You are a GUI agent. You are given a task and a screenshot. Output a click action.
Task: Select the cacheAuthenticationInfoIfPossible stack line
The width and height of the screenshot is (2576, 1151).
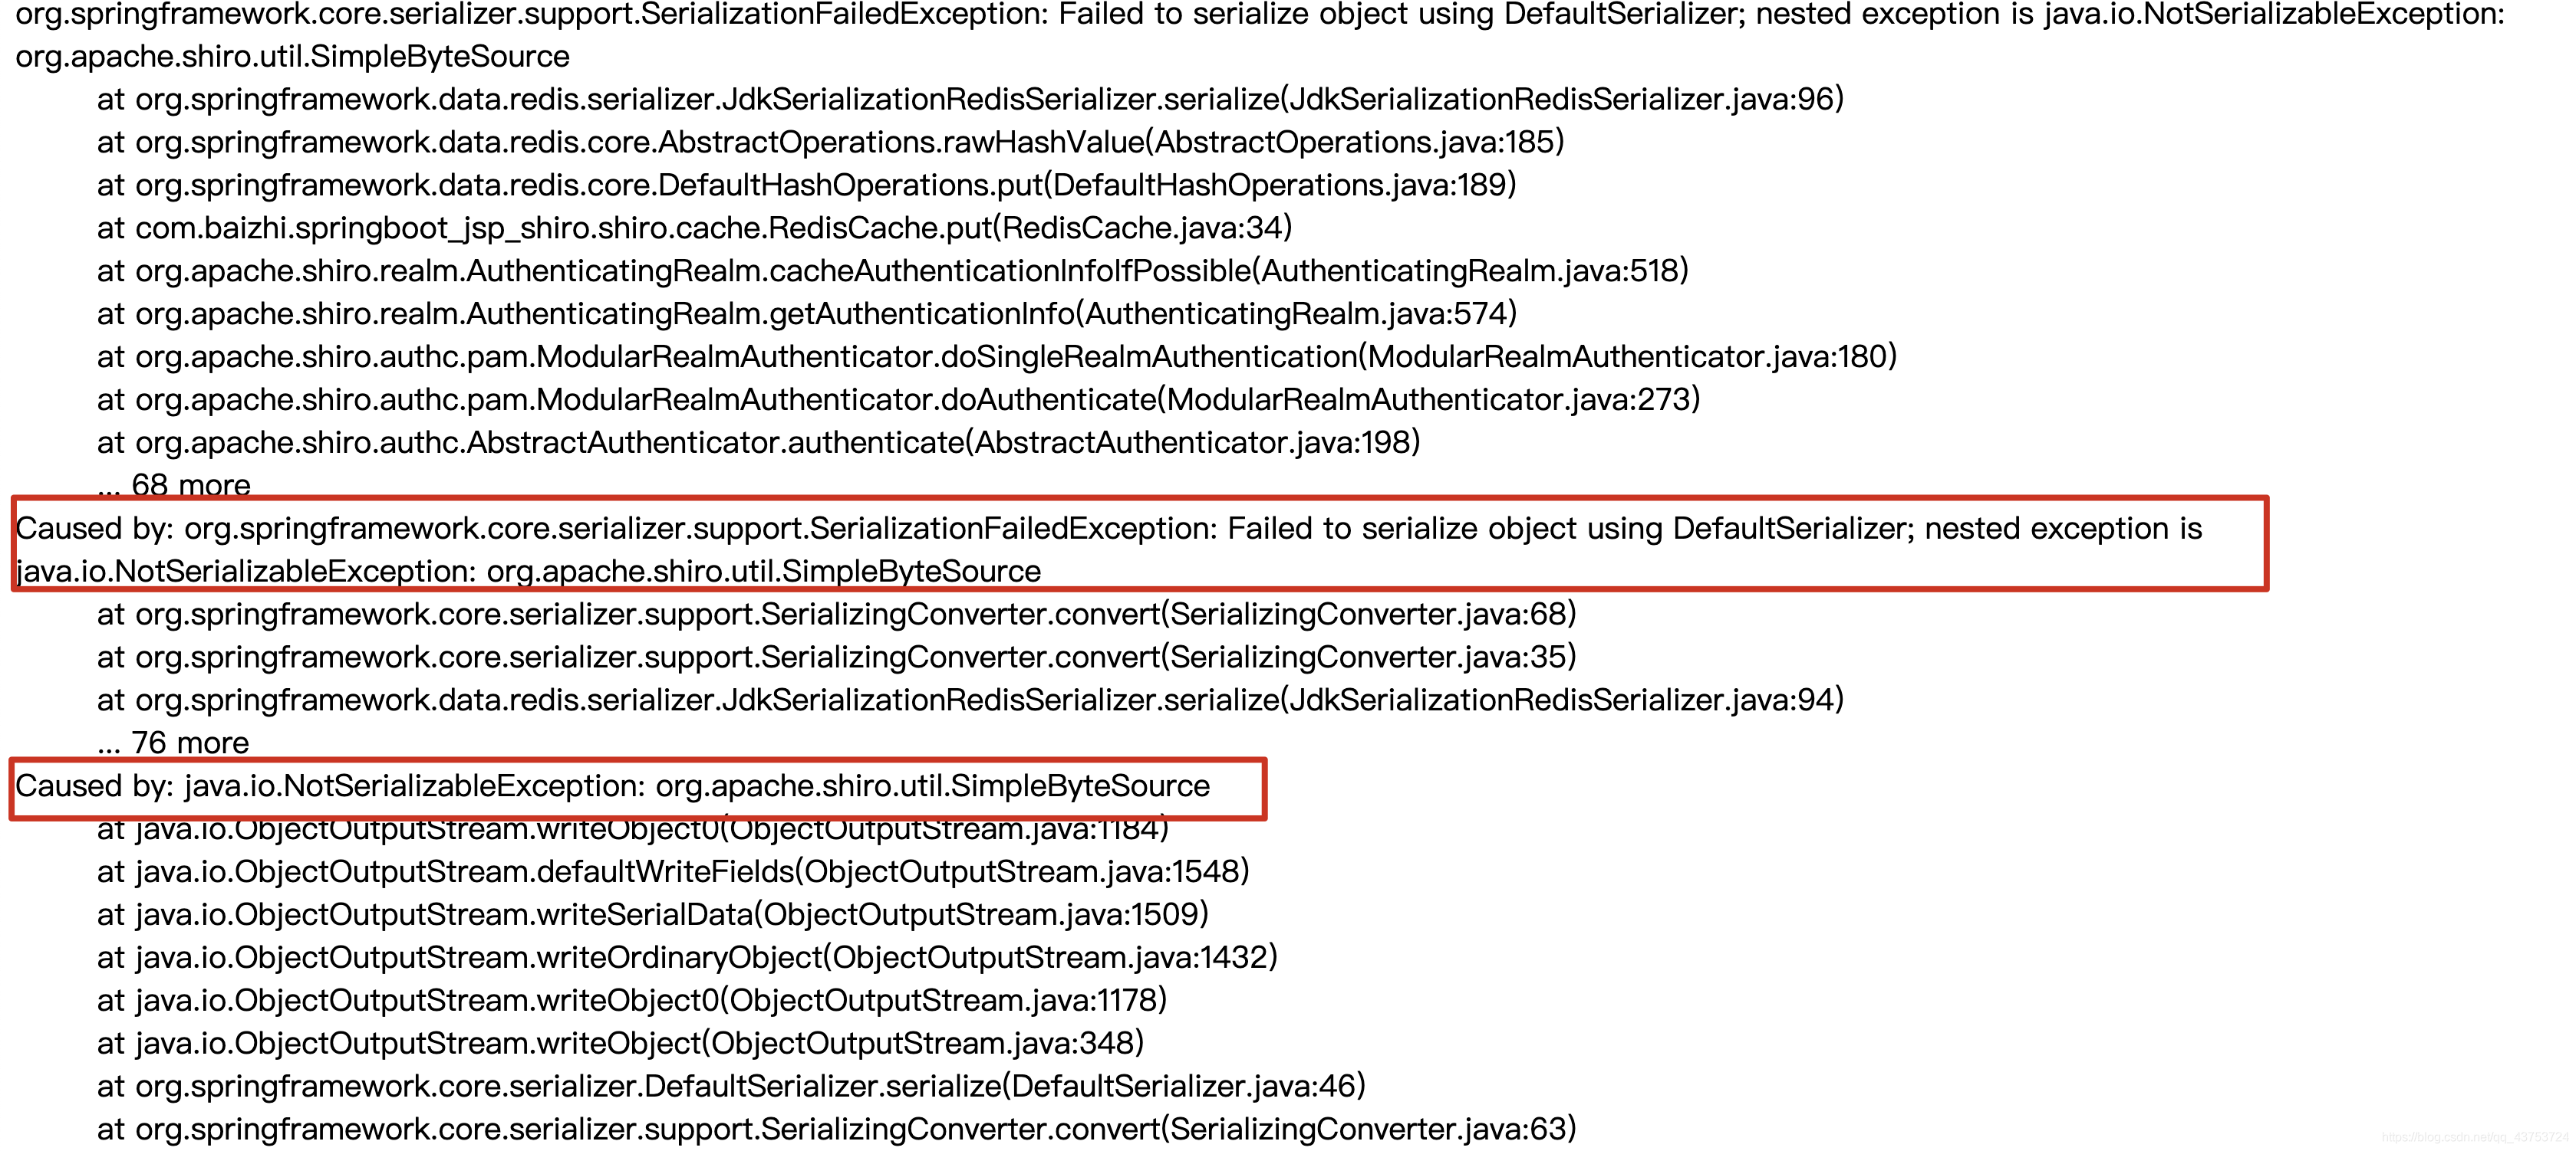pos(892,271)
